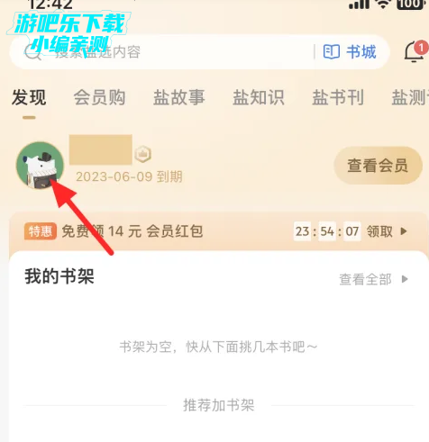Tap the 免费领14元会员红包 banner

coord(132,231)
